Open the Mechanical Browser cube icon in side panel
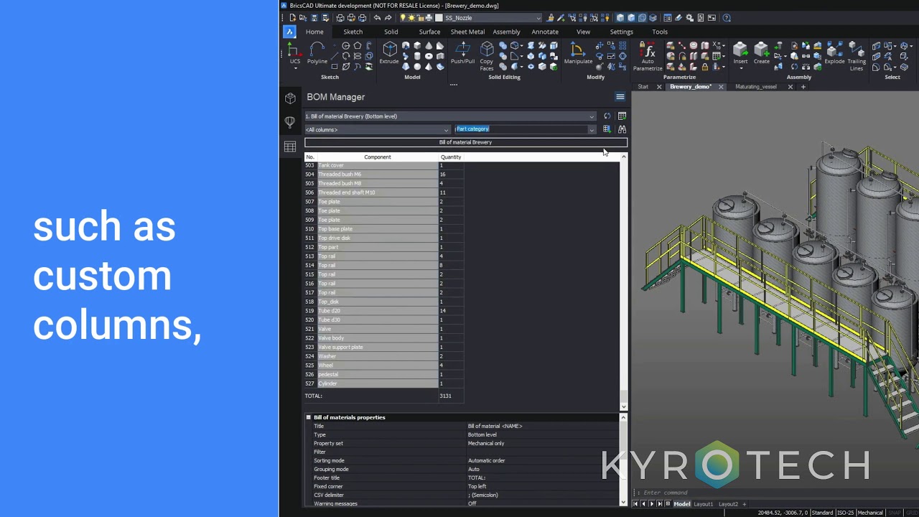919x517 pixels. (x=290, y=98)
